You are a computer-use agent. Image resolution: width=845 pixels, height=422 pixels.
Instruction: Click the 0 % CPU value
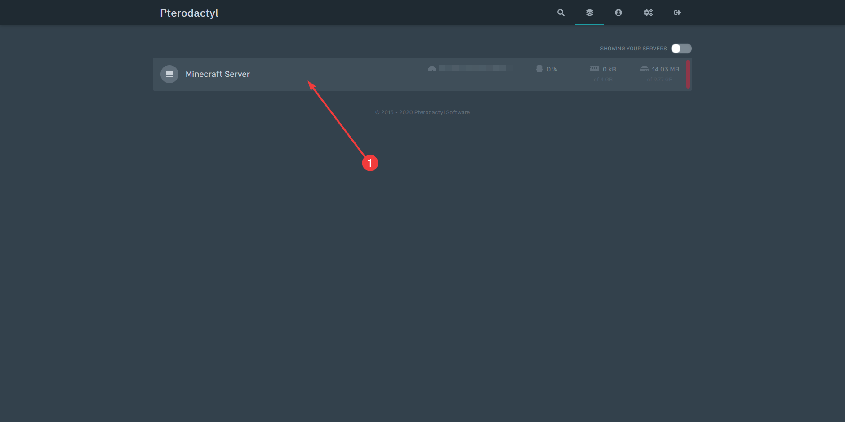tap(552, 69)
